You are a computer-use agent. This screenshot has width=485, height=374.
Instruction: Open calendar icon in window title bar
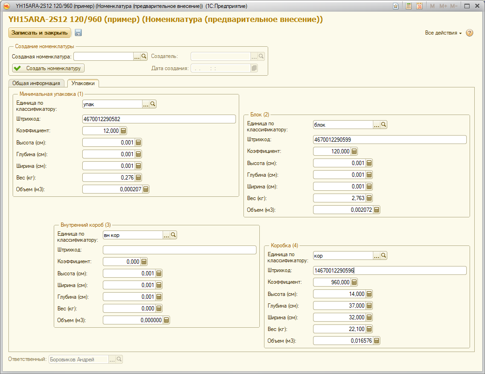(419, 6)
